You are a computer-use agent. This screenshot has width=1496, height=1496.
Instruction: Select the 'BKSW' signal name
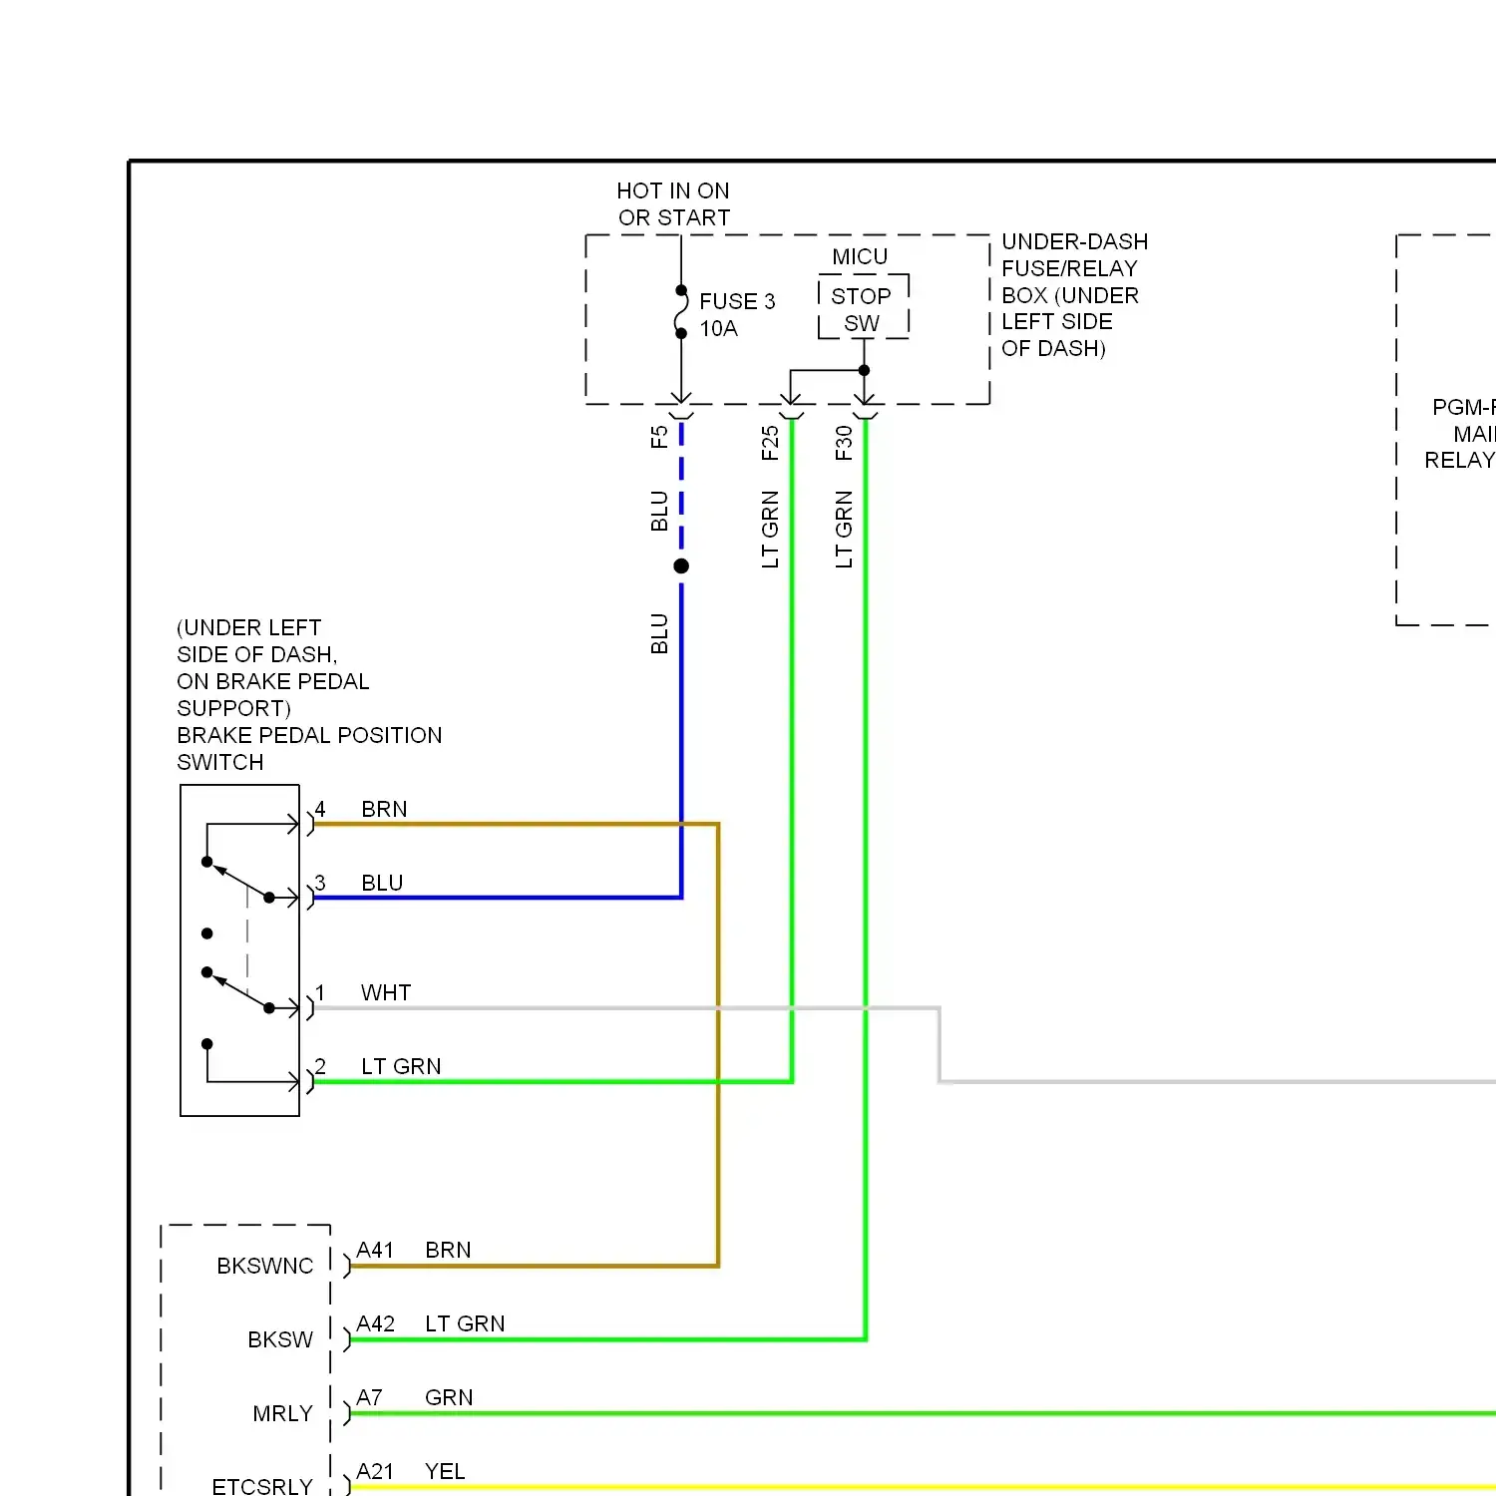[x=280, y=1339]
